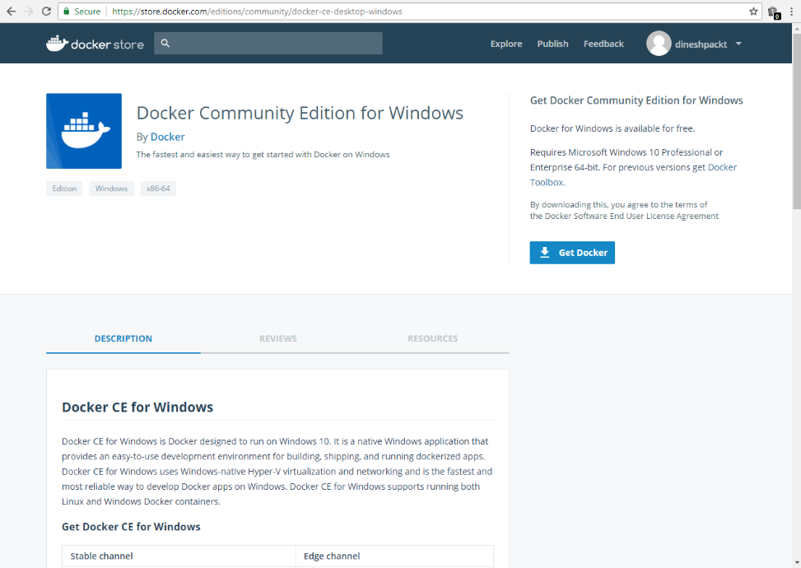Screen dimensions: 801x568
Task: Click the Docker Store whale logo
Action: [x=58, y=44]
